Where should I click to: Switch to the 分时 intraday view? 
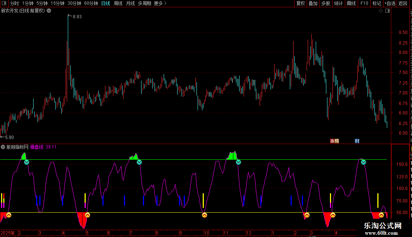(15, 3)
